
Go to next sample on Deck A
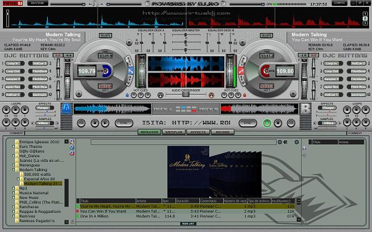tap(57, 124)
